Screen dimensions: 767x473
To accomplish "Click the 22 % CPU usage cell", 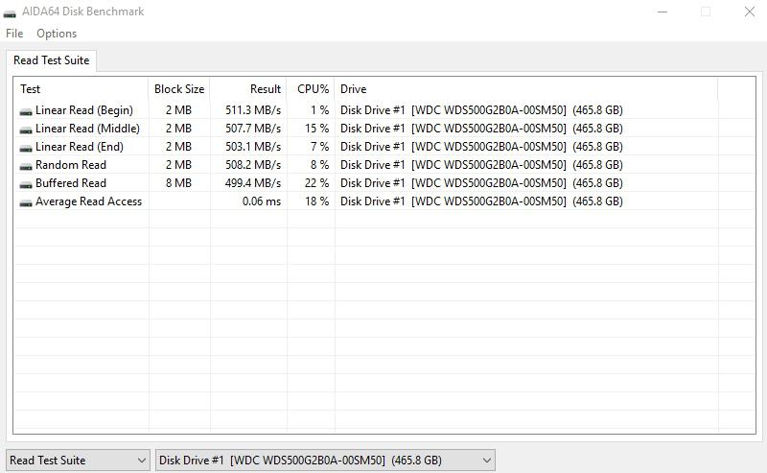I will (316, 182).
